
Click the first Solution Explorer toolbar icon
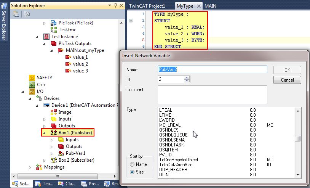(x=16, y=14)
